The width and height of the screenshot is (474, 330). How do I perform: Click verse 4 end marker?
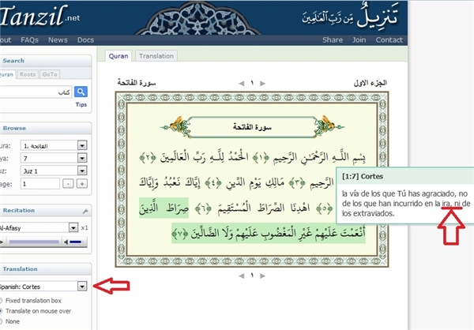pos(213,183)
